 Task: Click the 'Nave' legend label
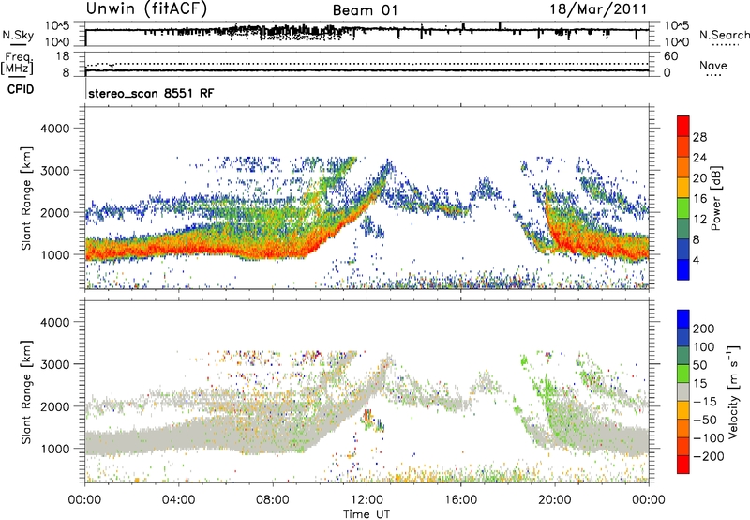pos(713,65)
